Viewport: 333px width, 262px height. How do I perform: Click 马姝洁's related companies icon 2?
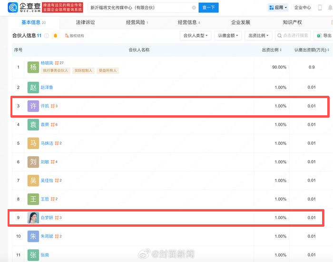(58, 143)
